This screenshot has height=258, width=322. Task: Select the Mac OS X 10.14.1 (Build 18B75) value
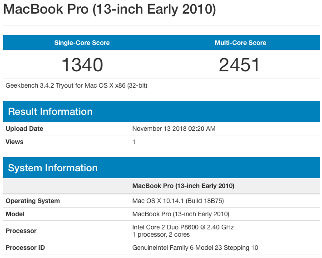point(178,201)
